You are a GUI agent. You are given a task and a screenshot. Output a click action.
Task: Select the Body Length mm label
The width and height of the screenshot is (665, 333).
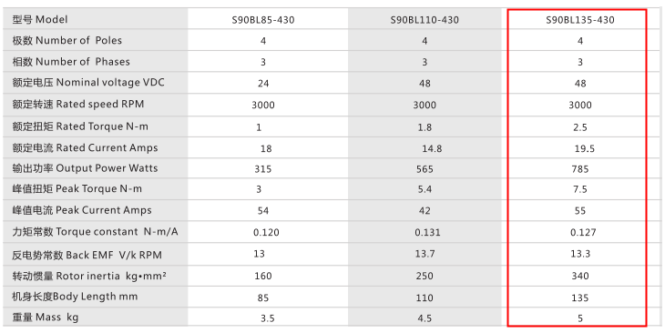tap(75, 296)
